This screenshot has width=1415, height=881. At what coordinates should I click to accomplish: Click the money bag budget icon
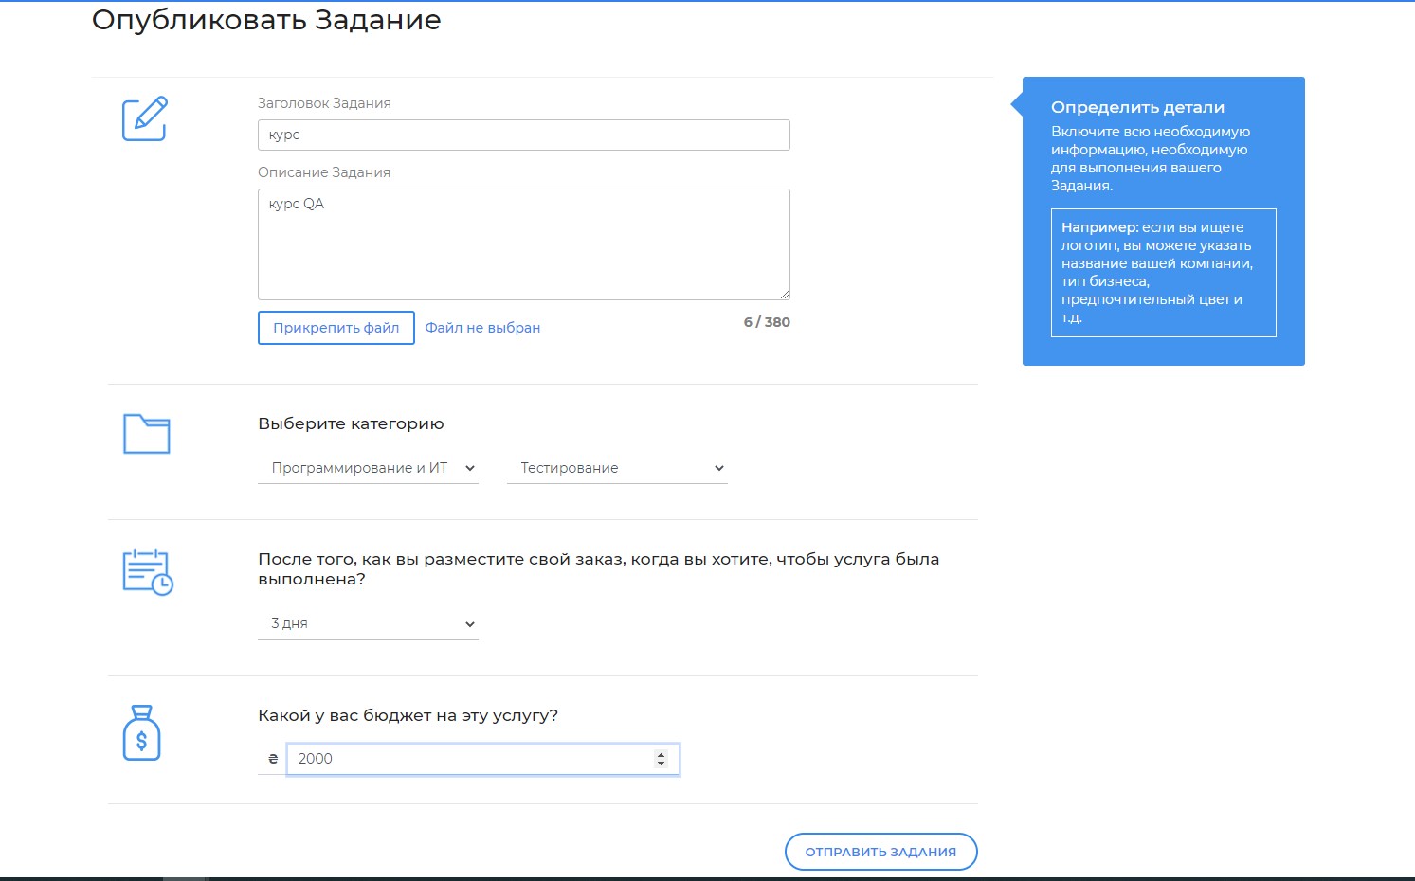[x=142, y=733]
